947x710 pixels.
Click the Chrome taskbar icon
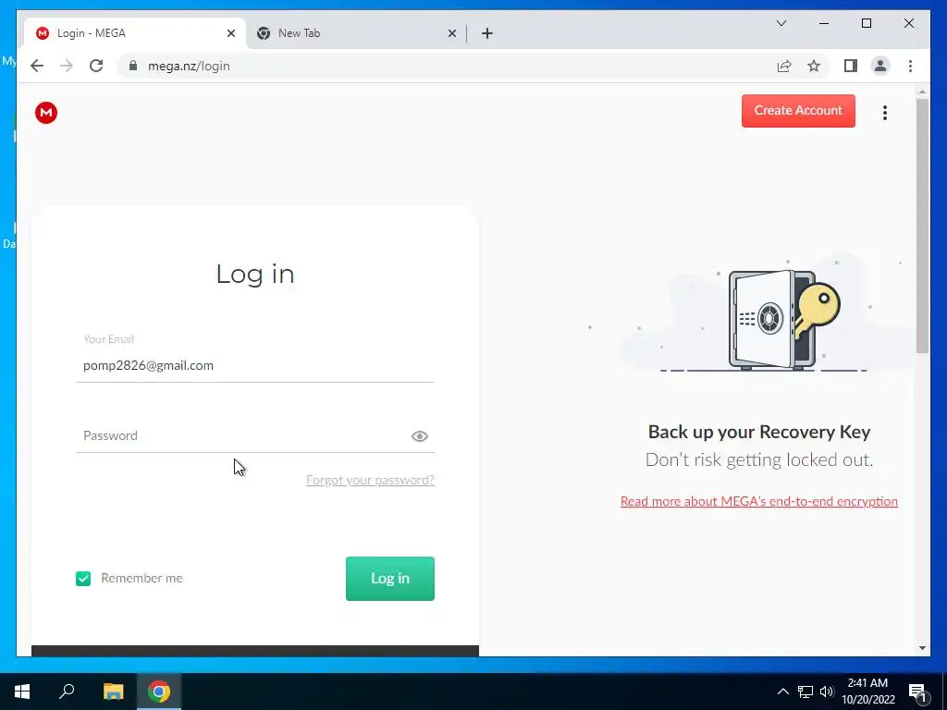click(x=159, y=692)
